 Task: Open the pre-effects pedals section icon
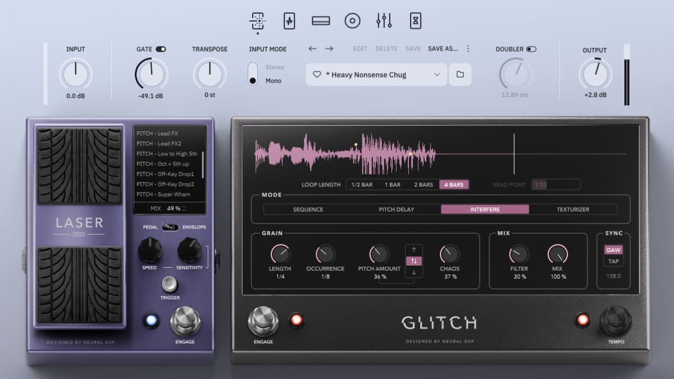pos(257,21)
